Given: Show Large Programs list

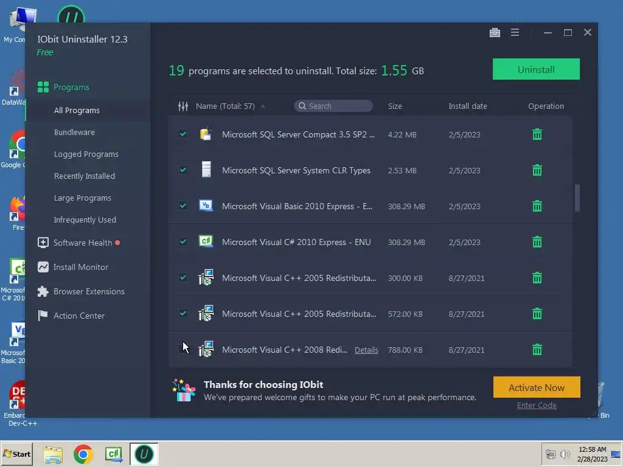Looking at the screenshot, I should 83,198.
